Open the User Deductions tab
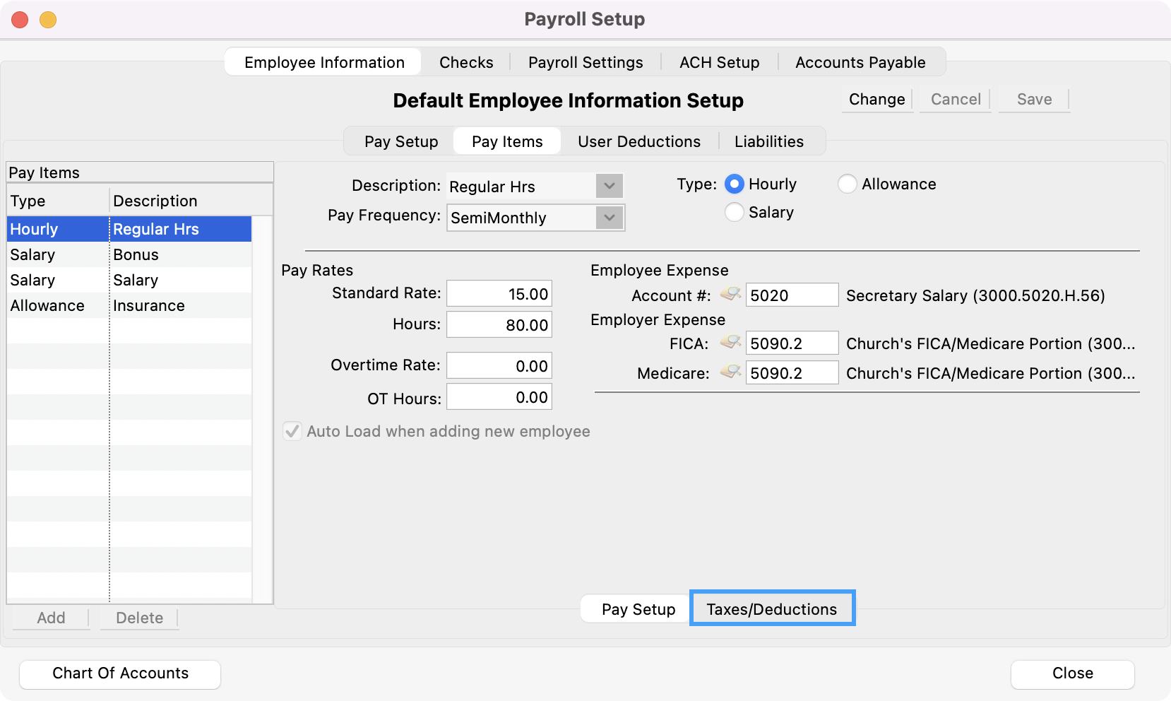 click(639, 141)
